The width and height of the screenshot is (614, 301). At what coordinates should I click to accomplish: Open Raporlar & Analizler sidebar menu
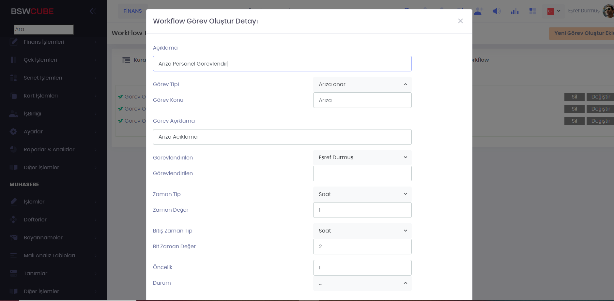click(49, 149)
